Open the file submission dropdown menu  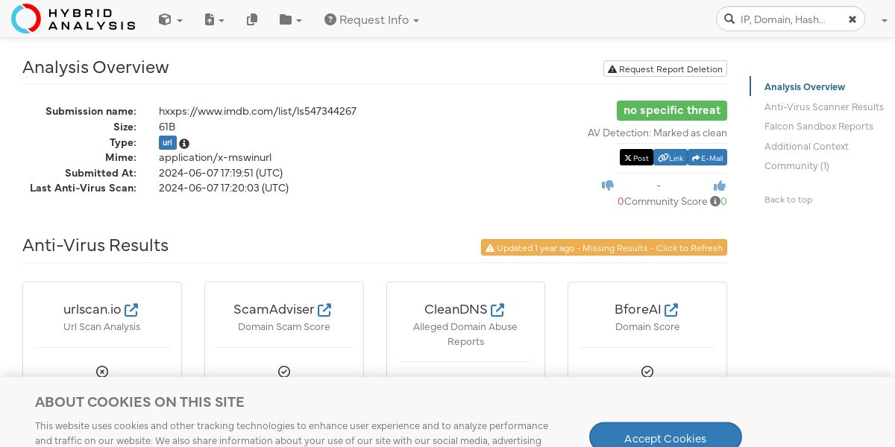(214, 20)
